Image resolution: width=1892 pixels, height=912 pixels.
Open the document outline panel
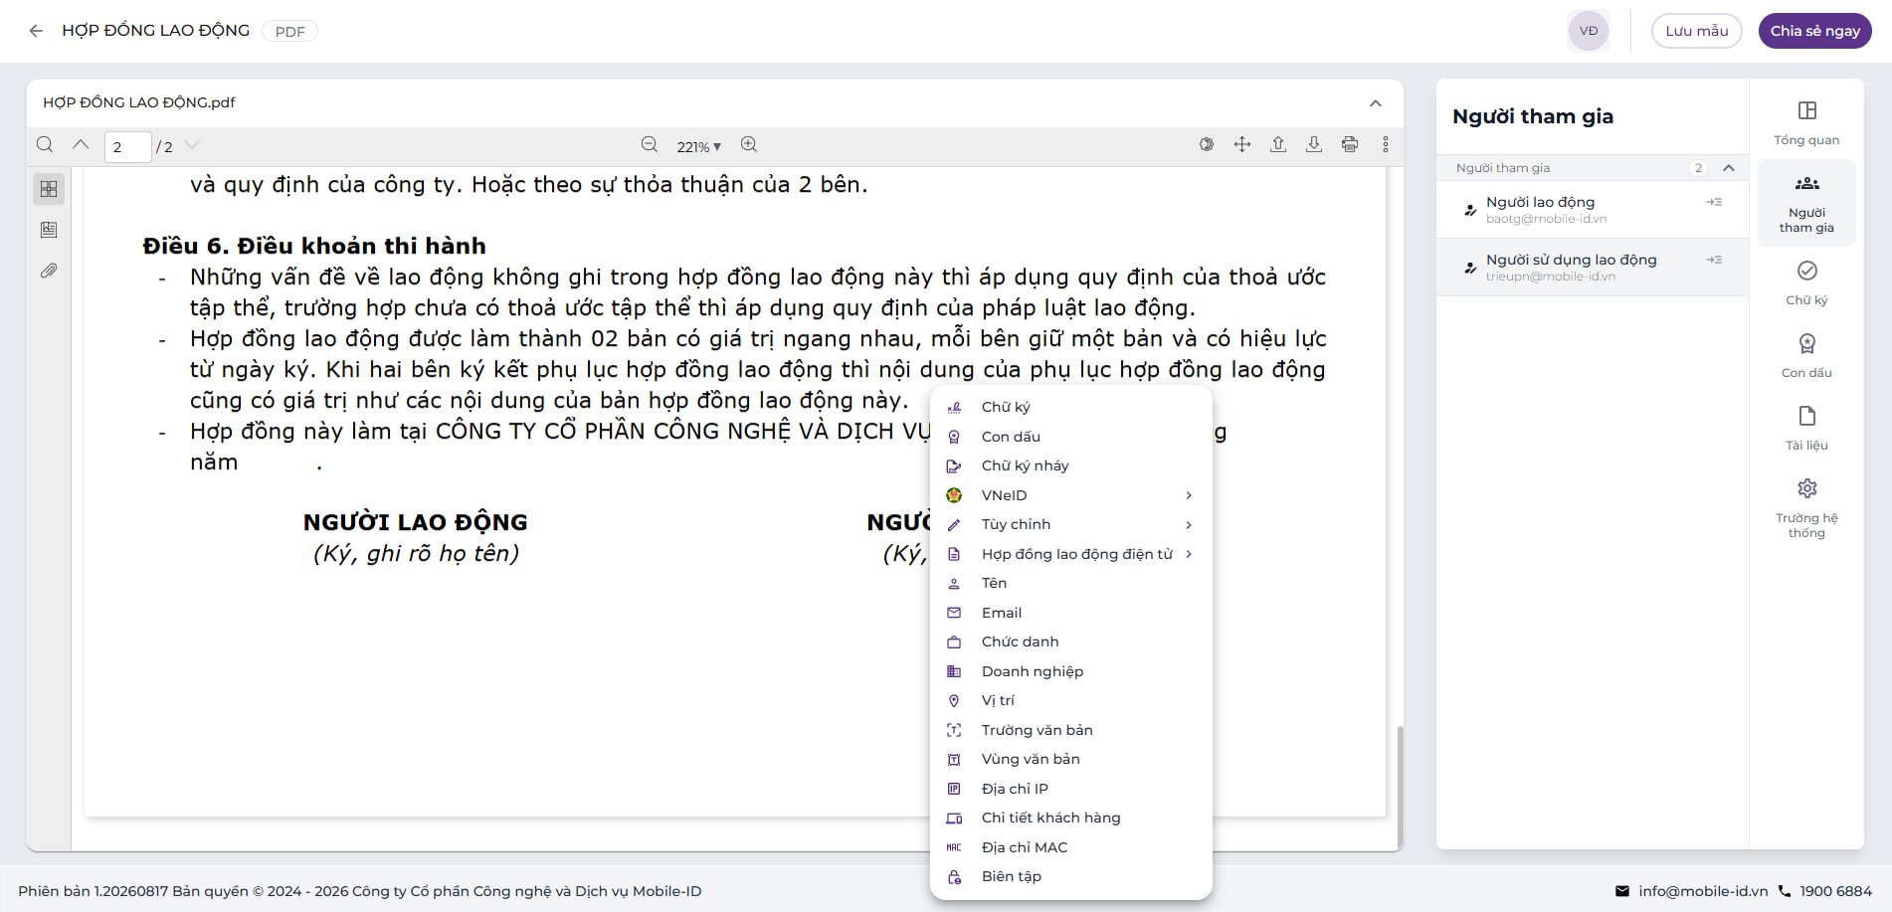(49, 230)
